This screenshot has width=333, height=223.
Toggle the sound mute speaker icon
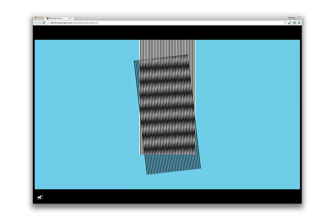coord(40,197)
